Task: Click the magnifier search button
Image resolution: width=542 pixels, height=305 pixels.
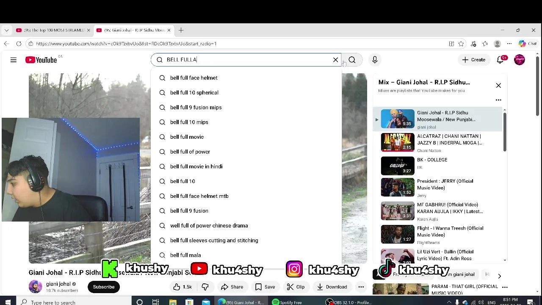Action: point(352,60)
